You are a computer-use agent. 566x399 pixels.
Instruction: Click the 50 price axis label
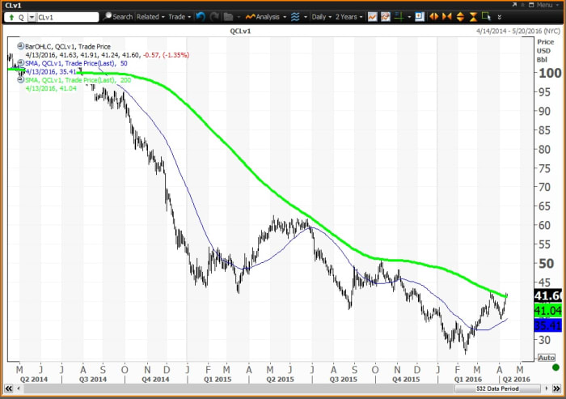tap(546, 264)
